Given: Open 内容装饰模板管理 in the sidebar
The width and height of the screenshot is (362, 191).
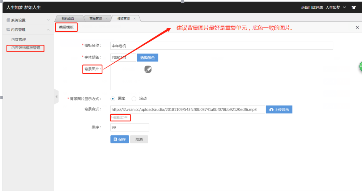Looking at the screenshot, I should point(25,48).
